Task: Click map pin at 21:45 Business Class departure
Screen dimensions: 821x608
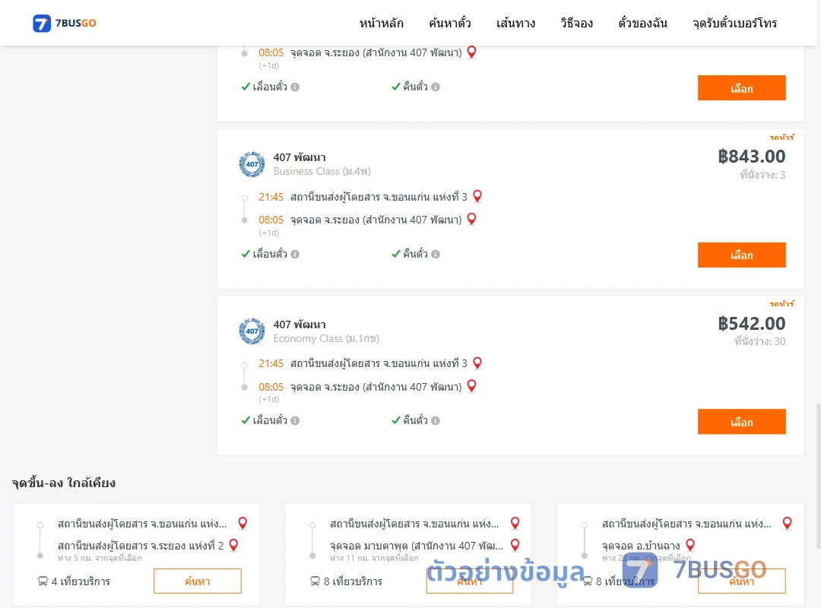Action: [x=477, y=196]
